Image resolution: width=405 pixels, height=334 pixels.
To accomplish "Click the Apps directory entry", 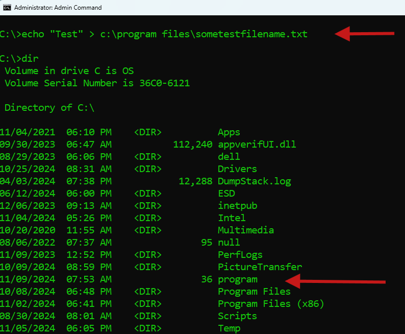I will tap(229, 132).
